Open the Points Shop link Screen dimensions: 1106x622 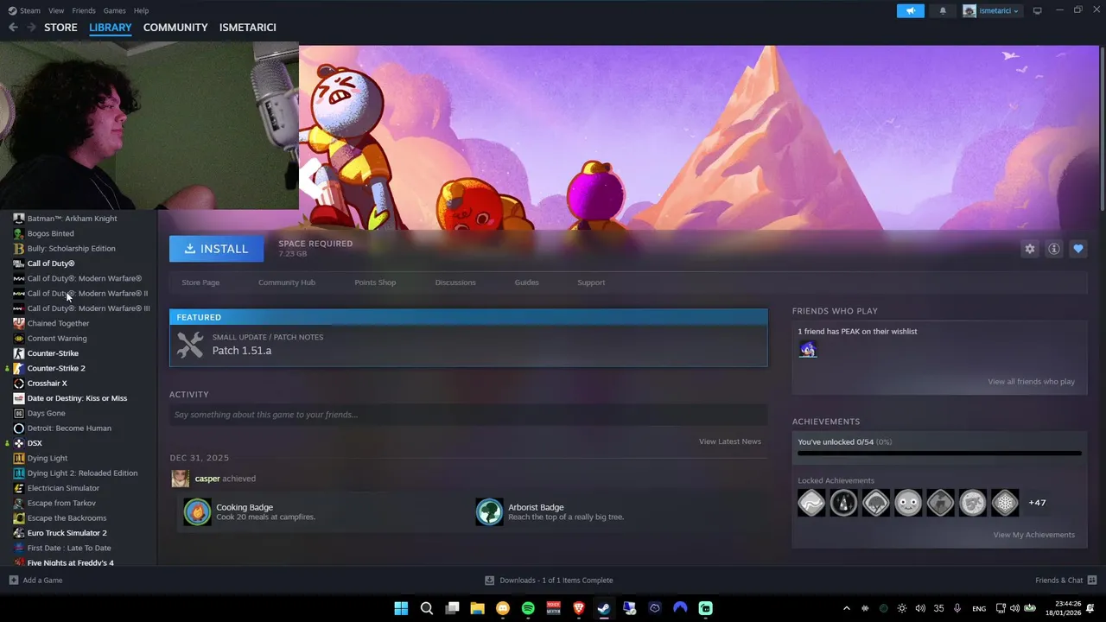pyautogui.click(x=375, y=282)
